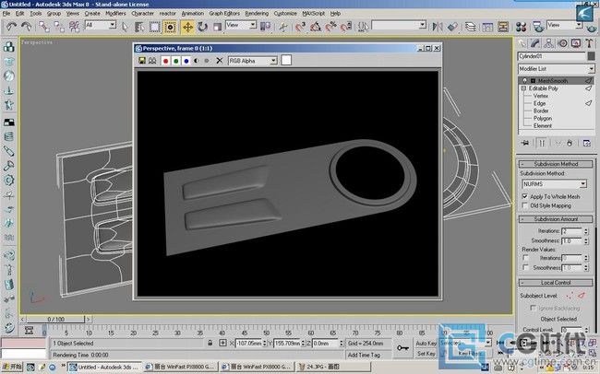Viewport: 600px width, 374px height.
Task: Toggle the Percent Snap icon
Action: tap(330, 27)
